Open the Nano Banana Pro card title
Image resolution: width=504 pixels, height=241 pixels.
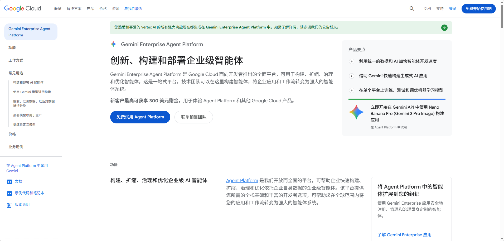pyautogui.click(x=407, y=114)
